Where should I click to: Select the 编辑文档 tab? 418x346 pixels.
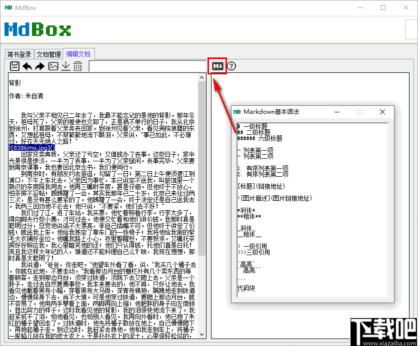(78, 54)
